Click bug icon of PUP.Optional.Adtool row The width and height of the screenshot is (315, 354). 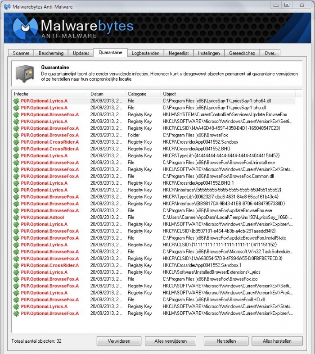click(16, 217)
